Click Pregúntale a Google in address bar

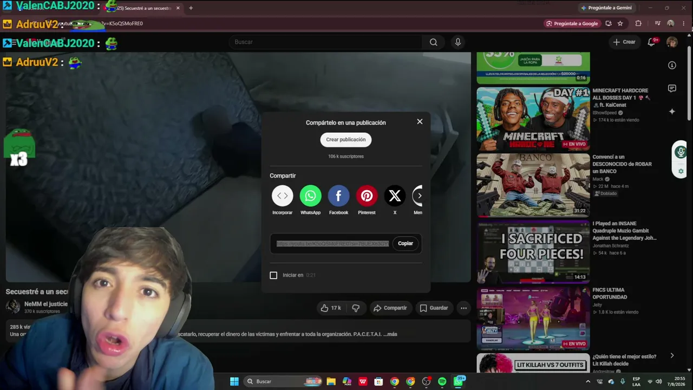coord(572,23)
